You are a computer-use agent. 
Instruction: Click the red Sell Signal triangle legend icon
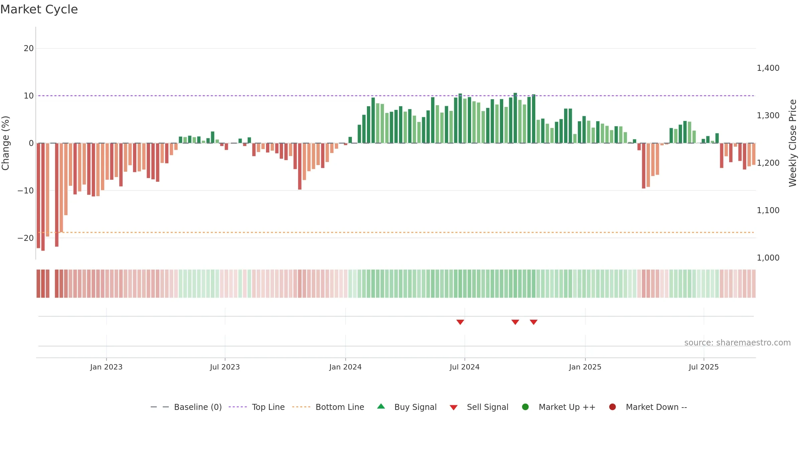[453, 408]
